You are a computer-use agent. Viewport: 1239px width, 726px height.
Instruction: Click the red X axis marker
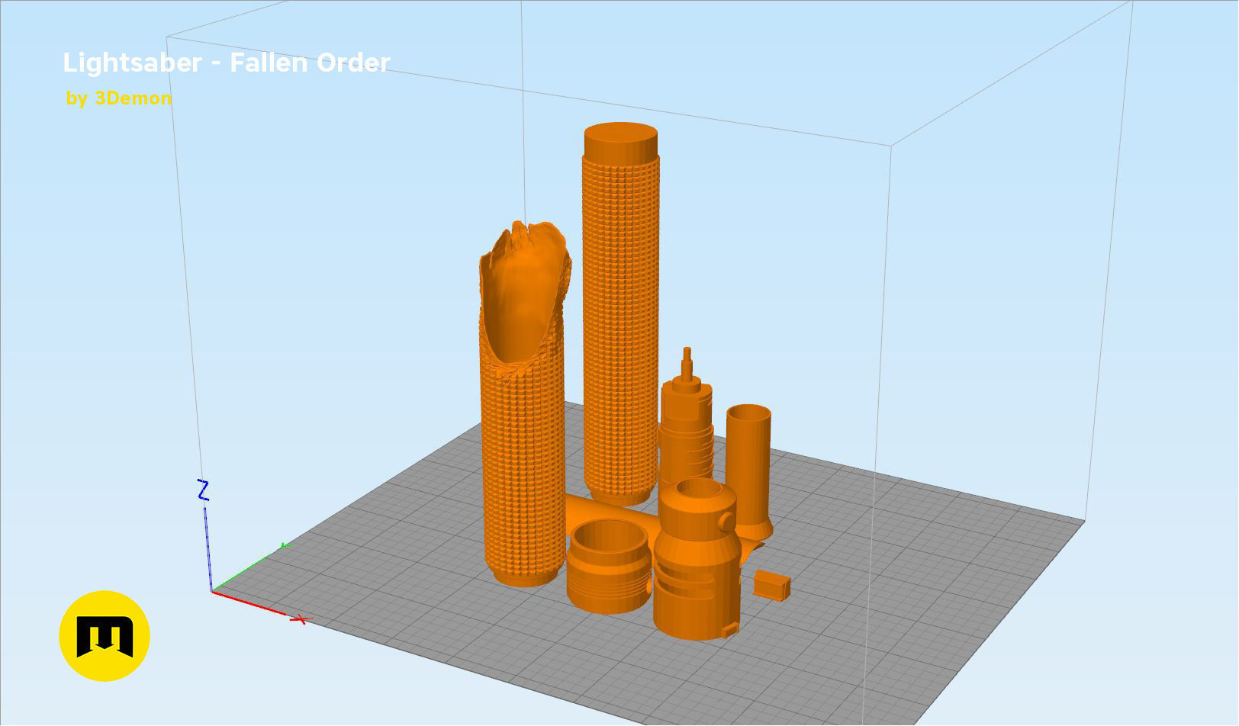301,619
